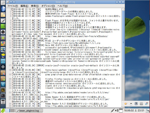
Task: Launch the mail envelope application
Action: tap(3, 15)
